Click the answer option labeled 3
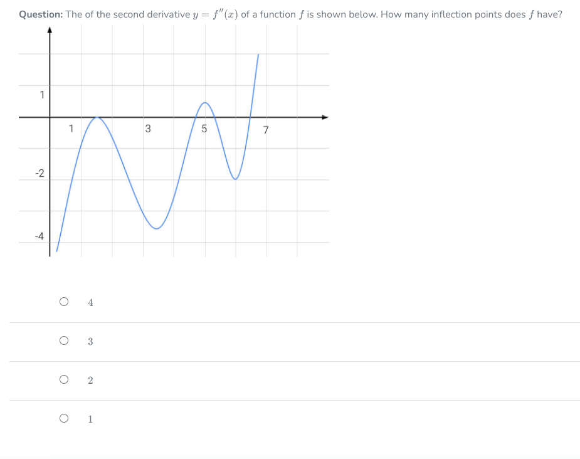The height and width of the screenshot is (459, 580). click(90, 341)
